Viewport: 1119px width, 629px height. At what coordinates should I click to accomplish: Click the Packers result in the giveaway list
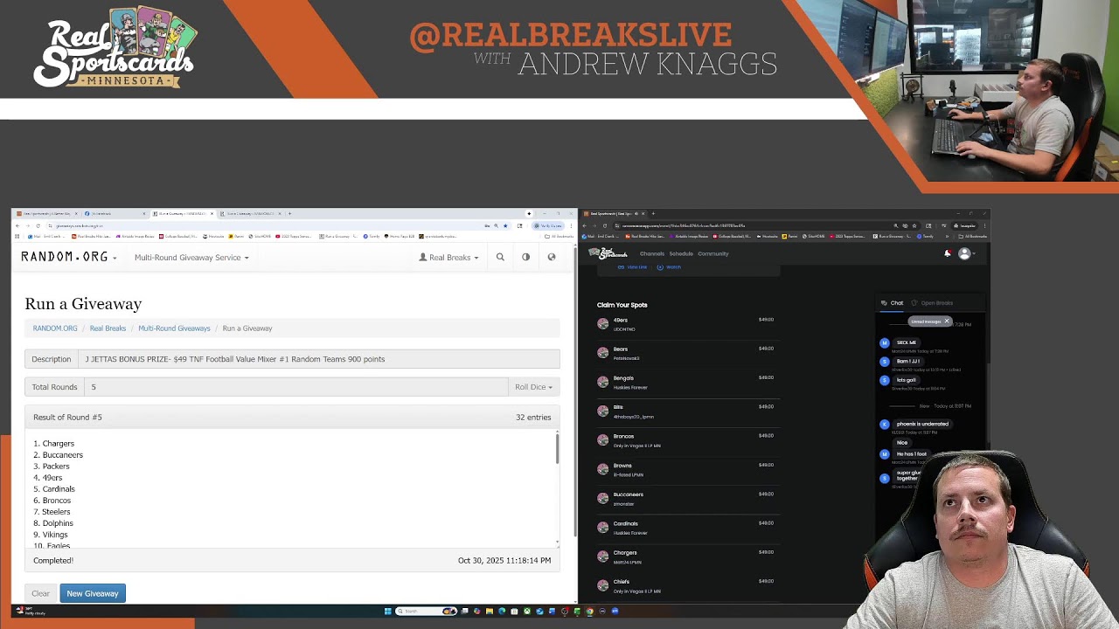(x=56, y=467)
